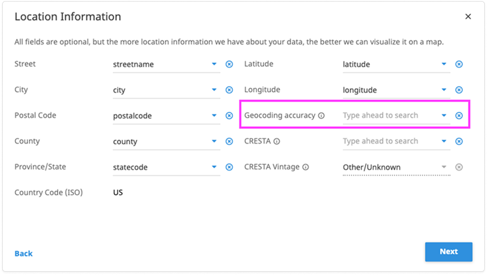Remove the Postal Code mapping

[229, 116]
